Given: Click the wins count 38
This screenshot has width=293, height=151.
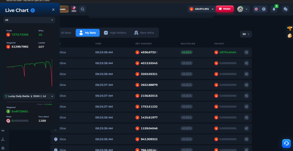Looking at the screenshot, I should pos(40,35).
